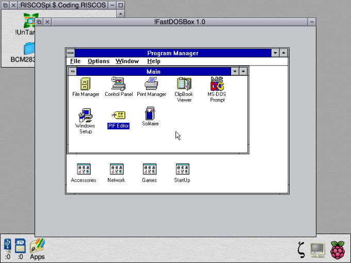Open the Window menu
Viewport: 351px width, 263px height.
[127, 61]
